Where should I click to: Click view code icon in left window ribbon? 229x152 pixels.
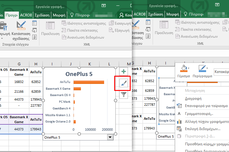tap(35, 30)
